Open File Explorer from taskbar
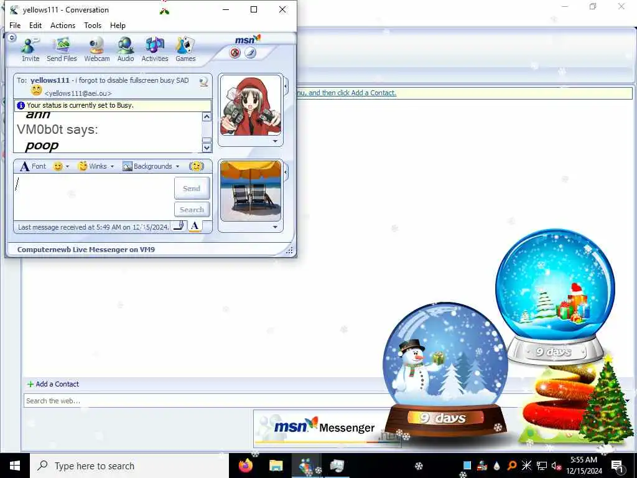 276,466
